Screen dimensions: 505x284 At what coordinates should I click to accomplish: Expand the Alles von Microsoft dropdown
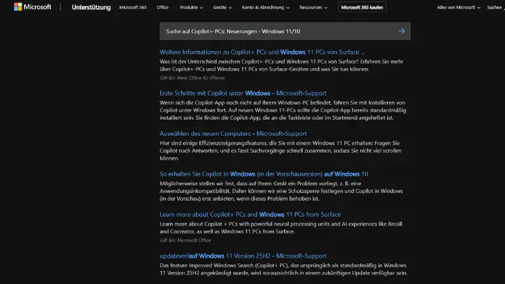[x=459, y=7]
